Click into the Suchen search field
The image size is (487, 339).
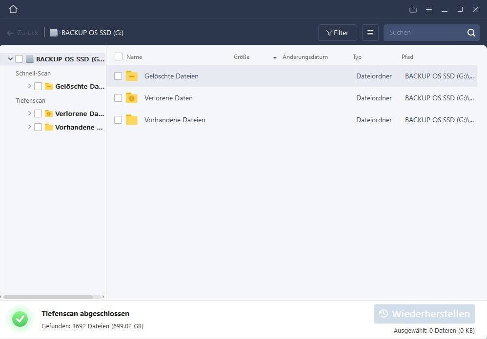coord(424,33)
